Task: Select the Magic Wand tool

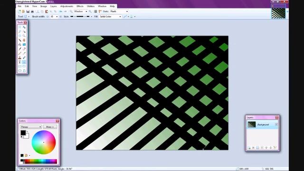Action: point(20,40)
